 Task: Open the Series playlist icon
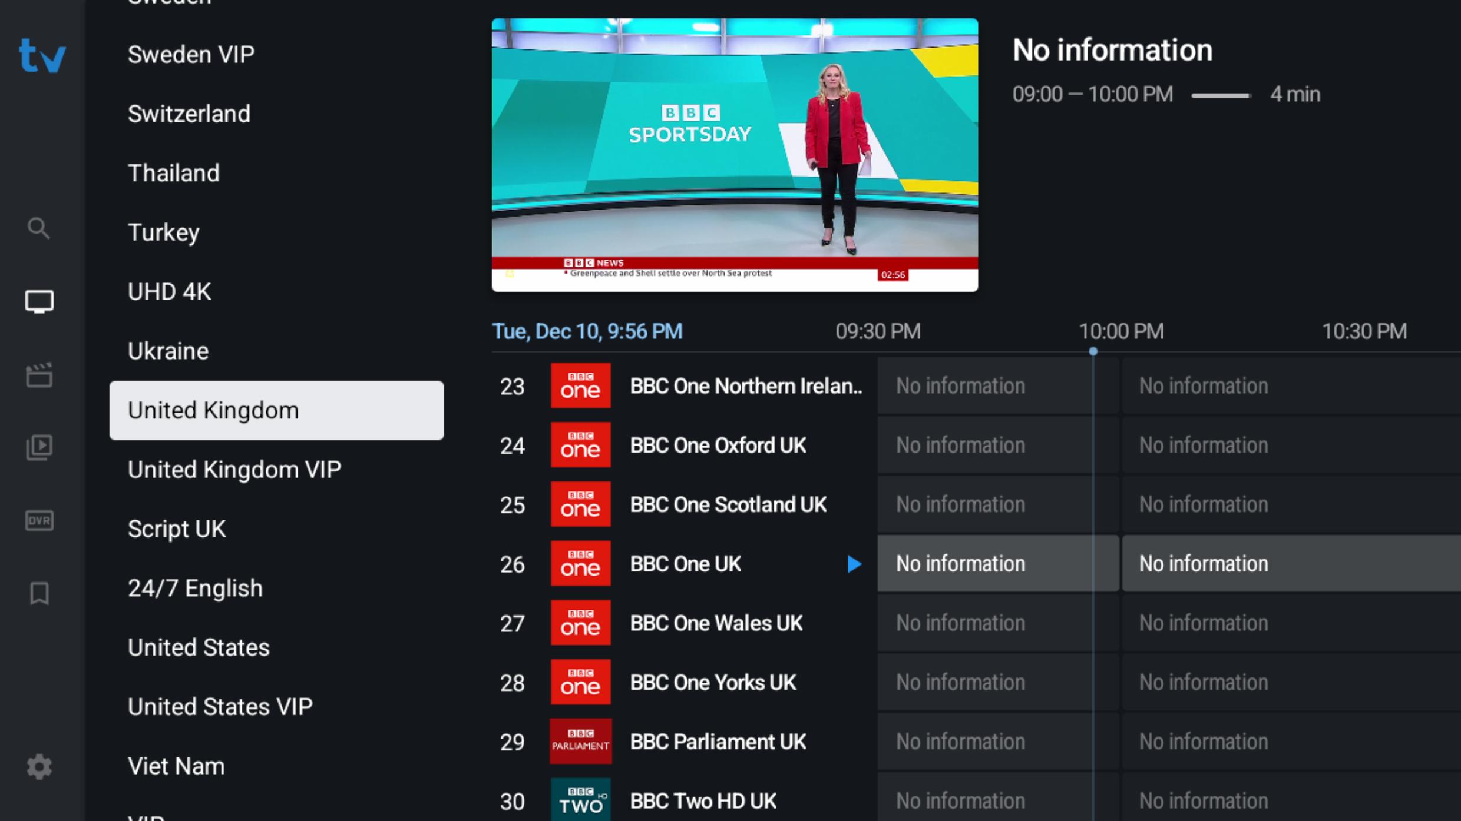point(39,447)
